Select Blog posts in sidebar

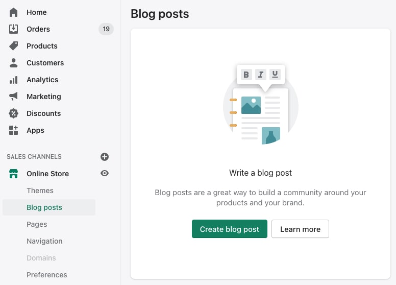(44, 207)
